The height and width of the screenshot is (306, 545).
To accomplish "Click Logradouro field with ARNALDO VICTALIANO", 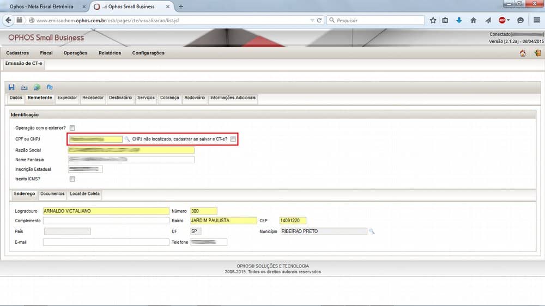I will 106,211.
